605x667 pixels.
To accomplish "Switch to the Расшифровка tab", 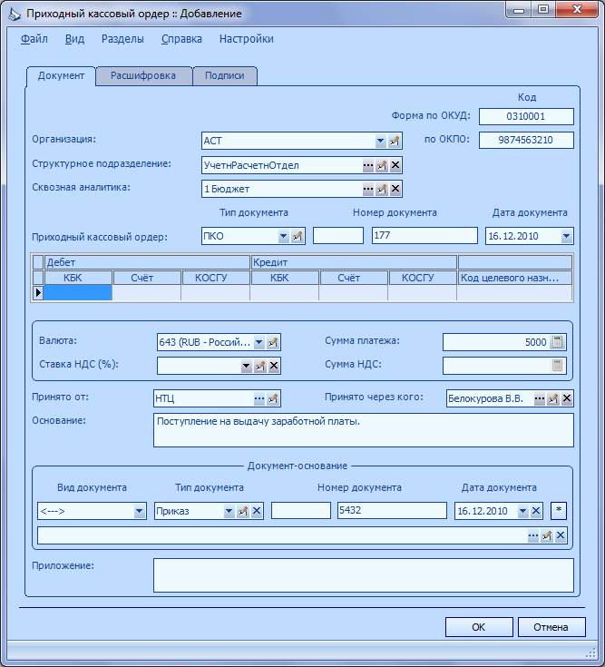I will click(143, 75).
